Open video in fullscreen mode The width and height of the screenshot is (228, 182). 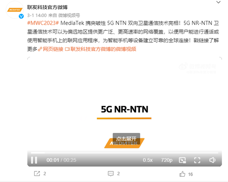pos(197,160)
